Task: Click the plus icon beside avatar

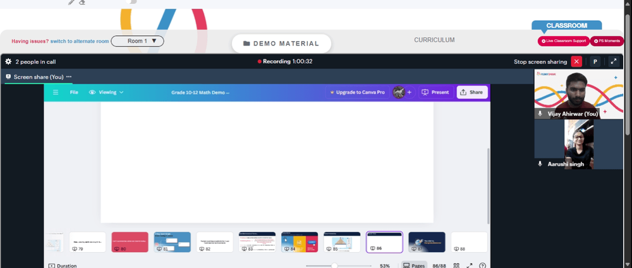Action: 410,92
